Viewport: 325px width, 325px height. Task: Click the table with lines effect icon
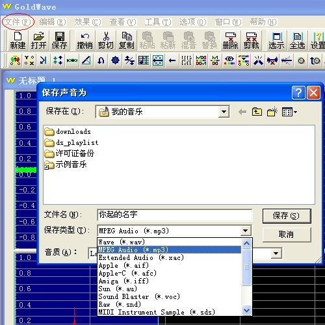point(144,60)
